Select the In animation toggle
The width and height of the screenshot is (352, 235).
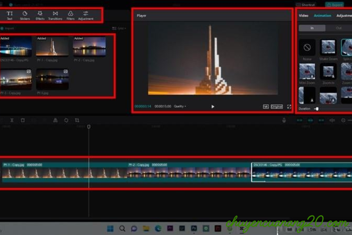pyautogui.click(x=312, y=28)
